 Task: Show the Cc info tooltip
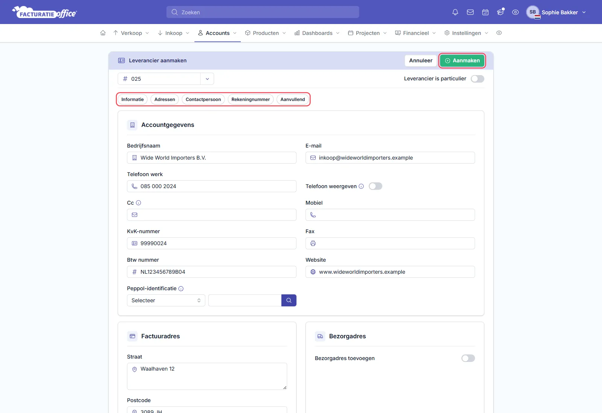tap(138, 203)
